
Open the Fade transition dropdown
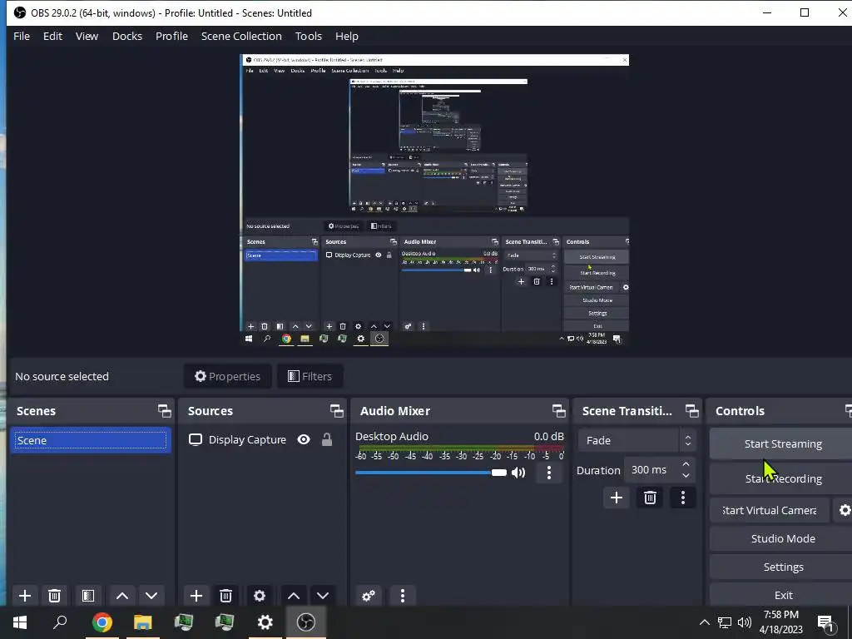pos(637,441)
